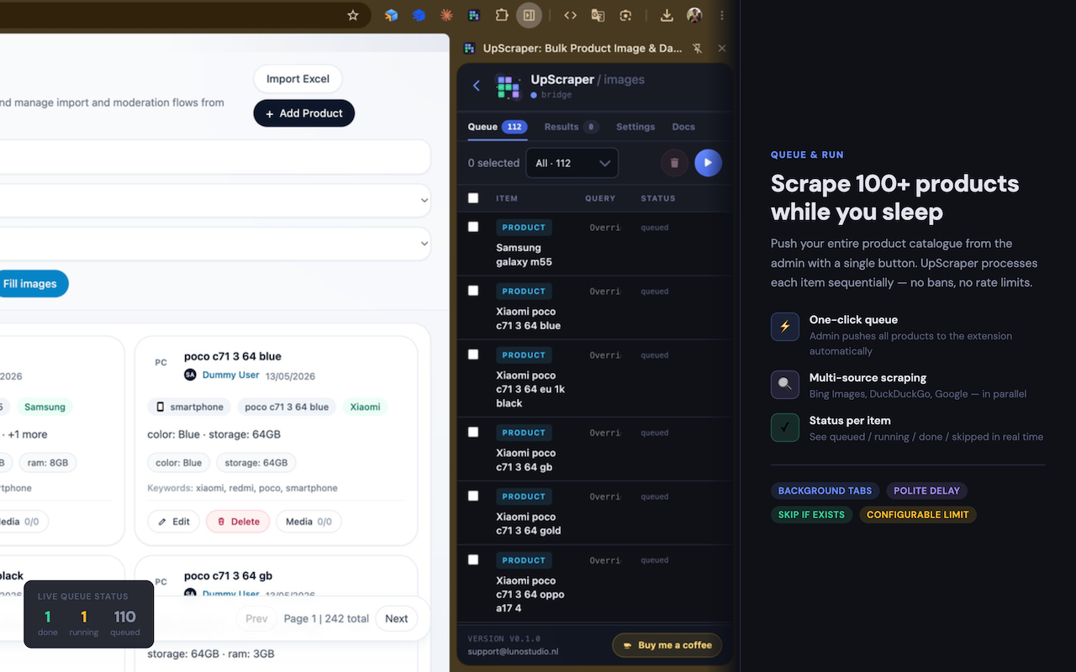Toggle the browser side panel button

pyautogui.click(x=529, y=15)
